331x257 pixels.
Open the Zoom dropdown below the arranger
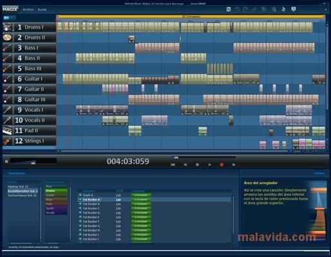[x=299, y=151]
